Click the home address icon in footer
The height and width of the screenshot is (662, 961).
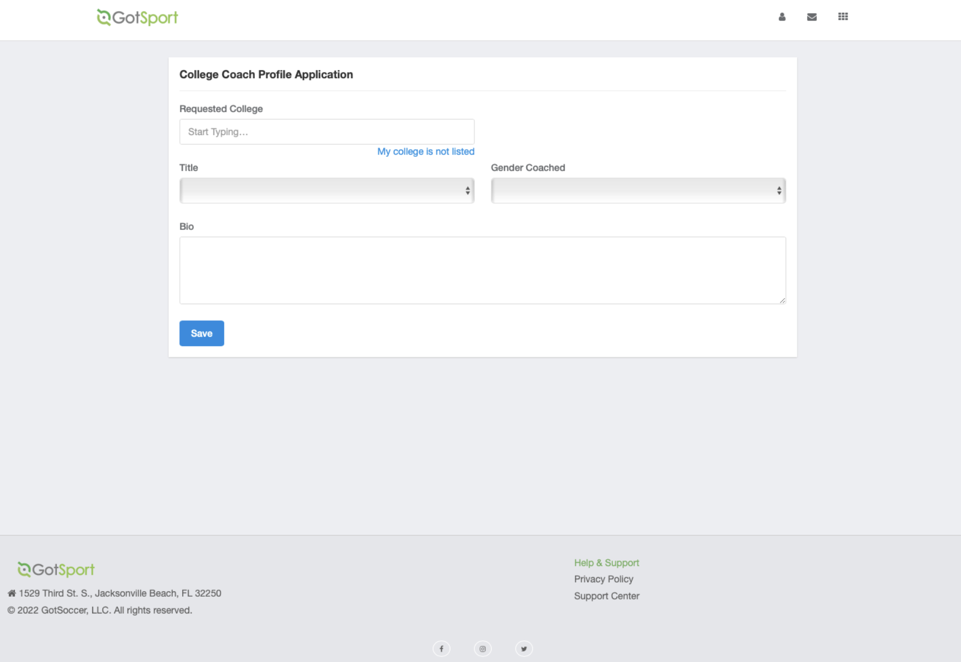[12, 593]
